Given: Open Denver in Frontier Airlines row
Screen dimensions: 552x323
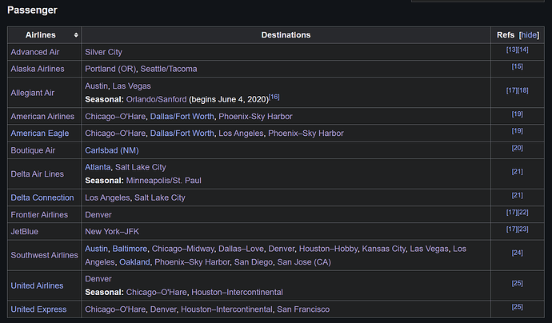Looking at the screenshot, I should tap(98, 214).
